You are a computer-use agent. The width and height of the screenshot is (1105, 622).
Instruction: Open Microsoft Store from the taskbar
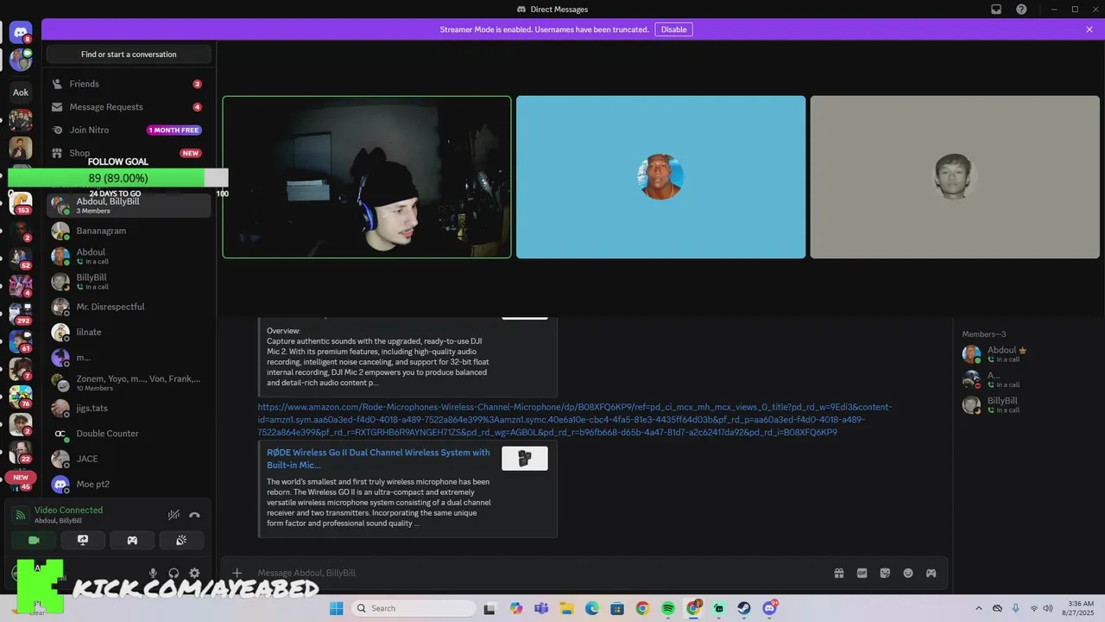click(x=617, y=608)
